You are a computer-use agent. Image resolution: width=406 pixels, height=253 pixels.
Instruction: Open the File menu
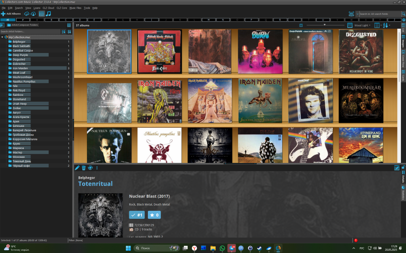pyautogui.click(x=3, y=8)
